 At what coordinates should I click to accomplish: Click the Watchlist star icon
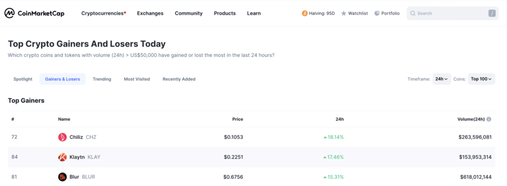(x=344, y=13)
